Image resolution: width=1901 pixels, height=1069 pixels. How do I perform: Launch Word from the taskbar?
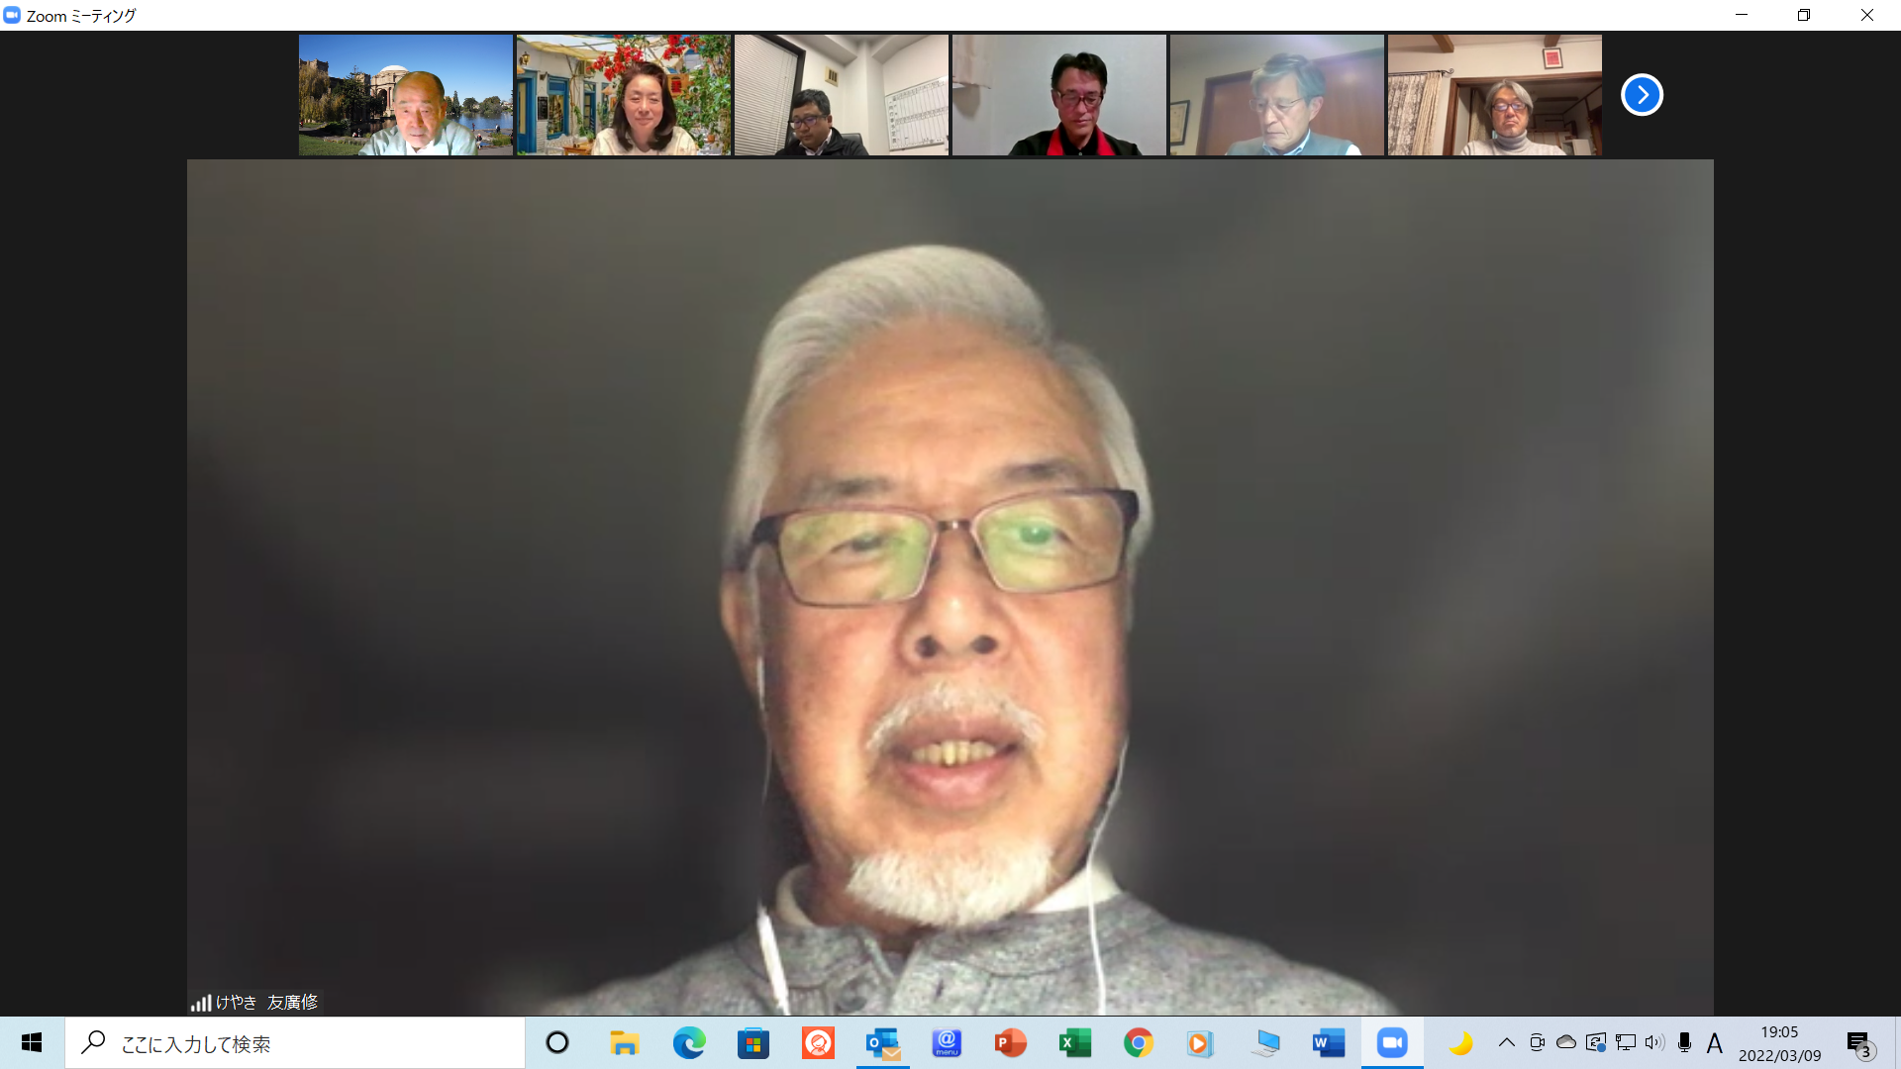pos(1328,1043)
